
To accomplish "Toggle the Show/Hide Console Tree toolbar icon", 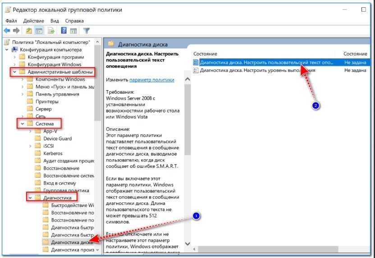I will tap(39, 31).
